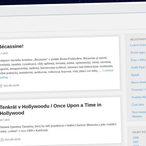The height and width of the screenshot is (146, 146).
Task: Click the FILMY KE… sidebar heading
Action: pyautogui.click(x=139, y=132)
